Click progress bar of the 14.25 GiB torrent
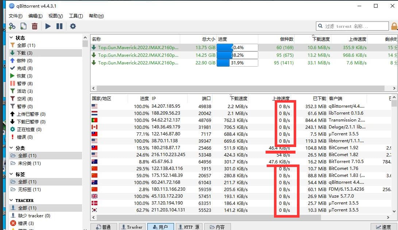This screenshot has width=398, height=230. (237, 55)
